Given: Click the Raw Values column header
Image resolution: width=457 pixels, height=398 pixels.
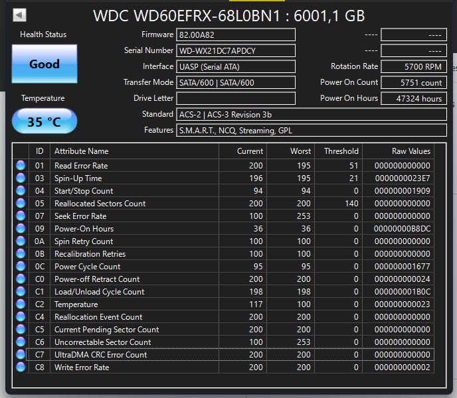Looking at the screenshot, I should click(398, 151).
